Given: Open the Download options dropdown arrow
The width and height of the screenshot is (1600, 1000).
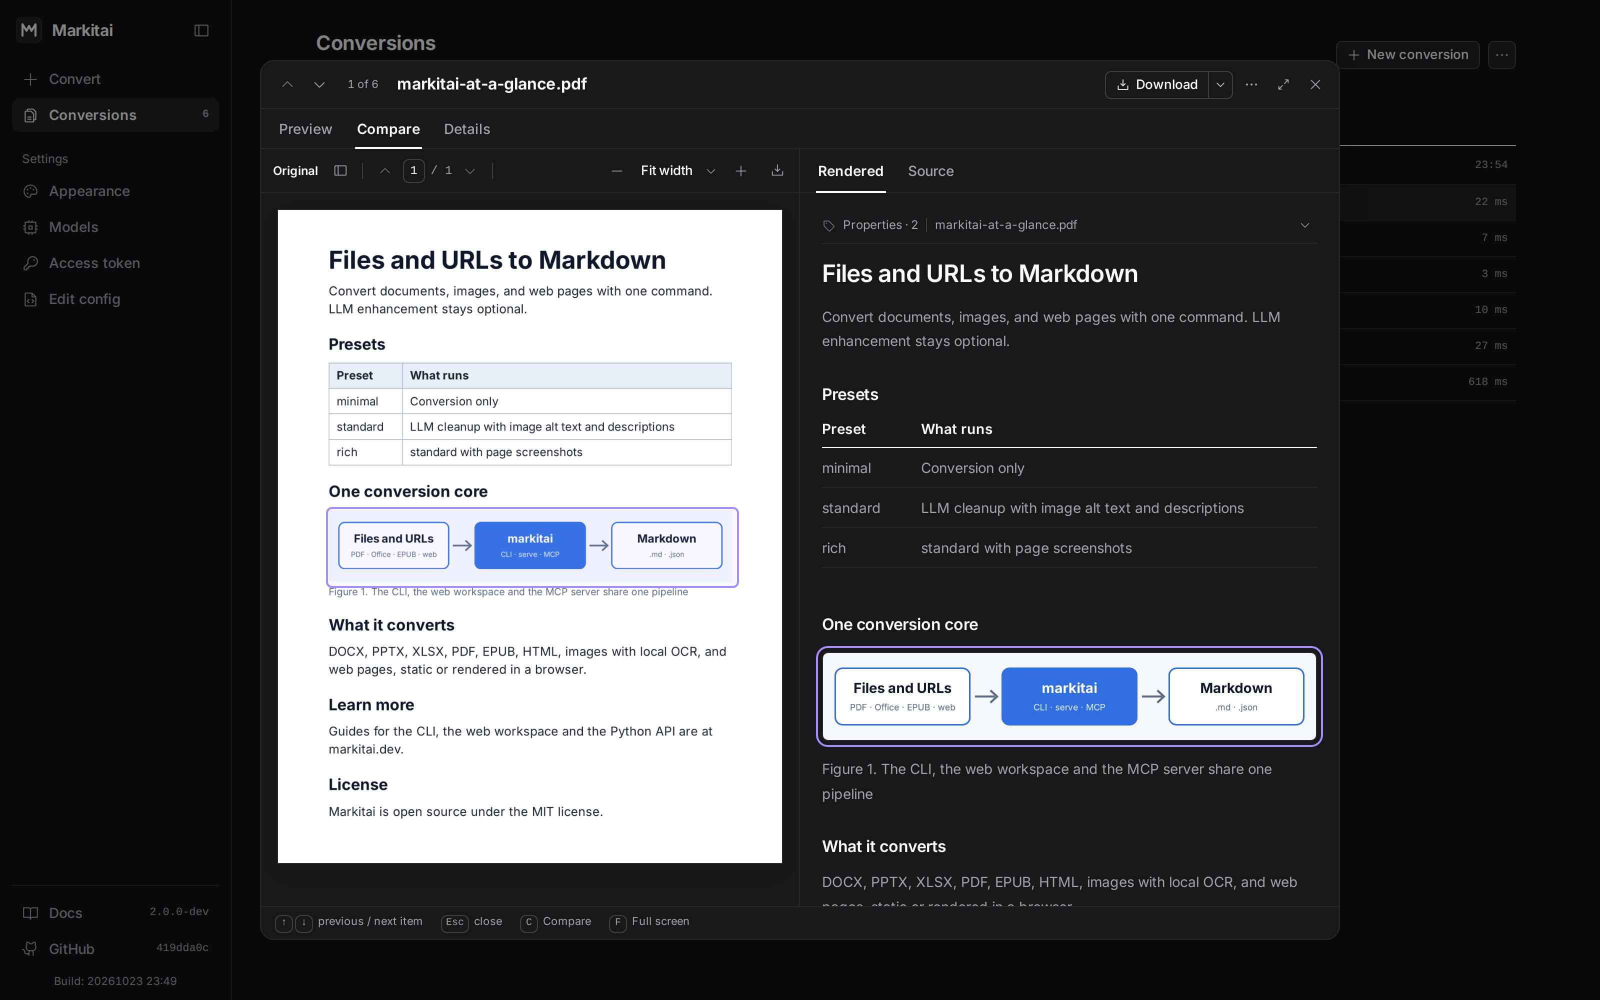Looking at the screenshot, I should [1220, 84].
